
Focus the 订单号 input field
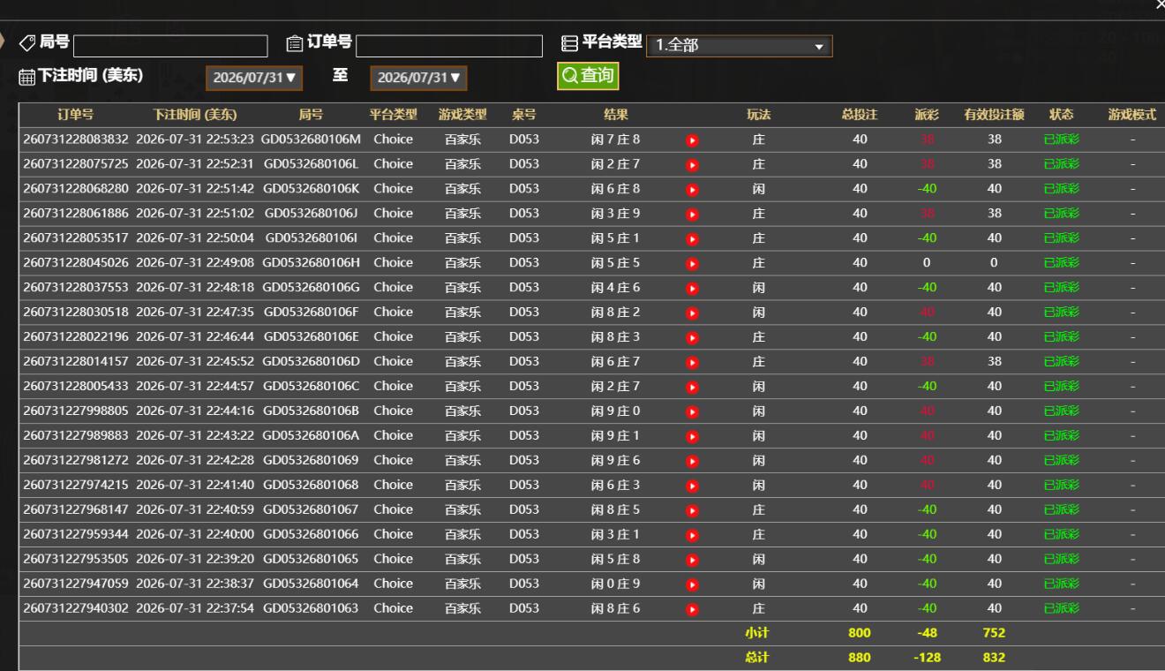[449, 46]
